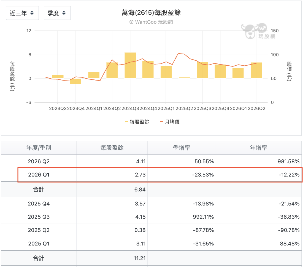Click the 2025Q2 x-axis label
The height and width of the screenshot is (267, 303).
(x=184, y=109)
